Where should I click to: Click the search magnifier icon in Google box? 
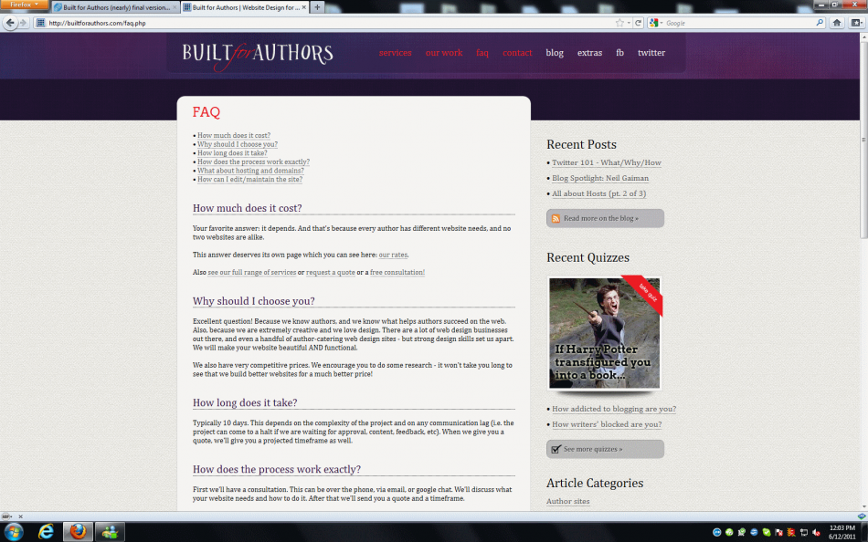coord(819,23)
